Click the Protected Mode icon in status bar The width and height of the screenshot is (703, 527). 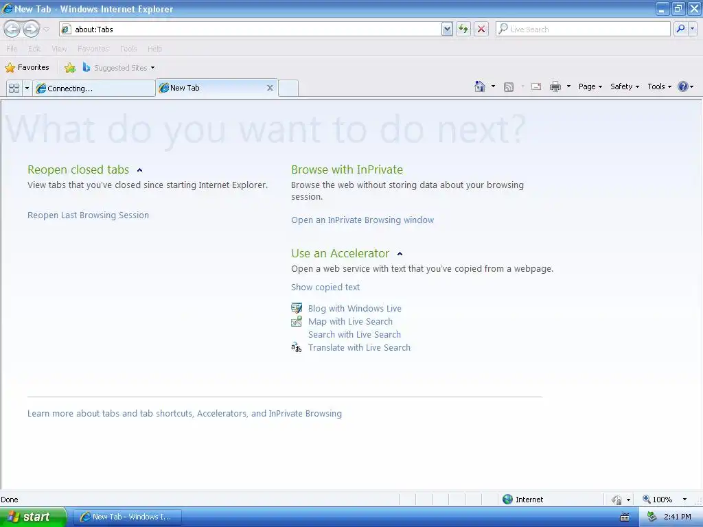click(x=616, y=500)
